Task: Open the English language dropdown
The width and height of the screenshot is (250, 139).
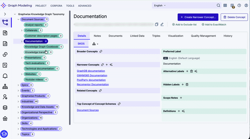Action: coord(160,5)
